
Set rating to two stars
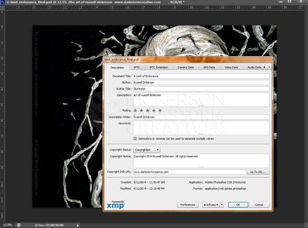pos(141,111)
